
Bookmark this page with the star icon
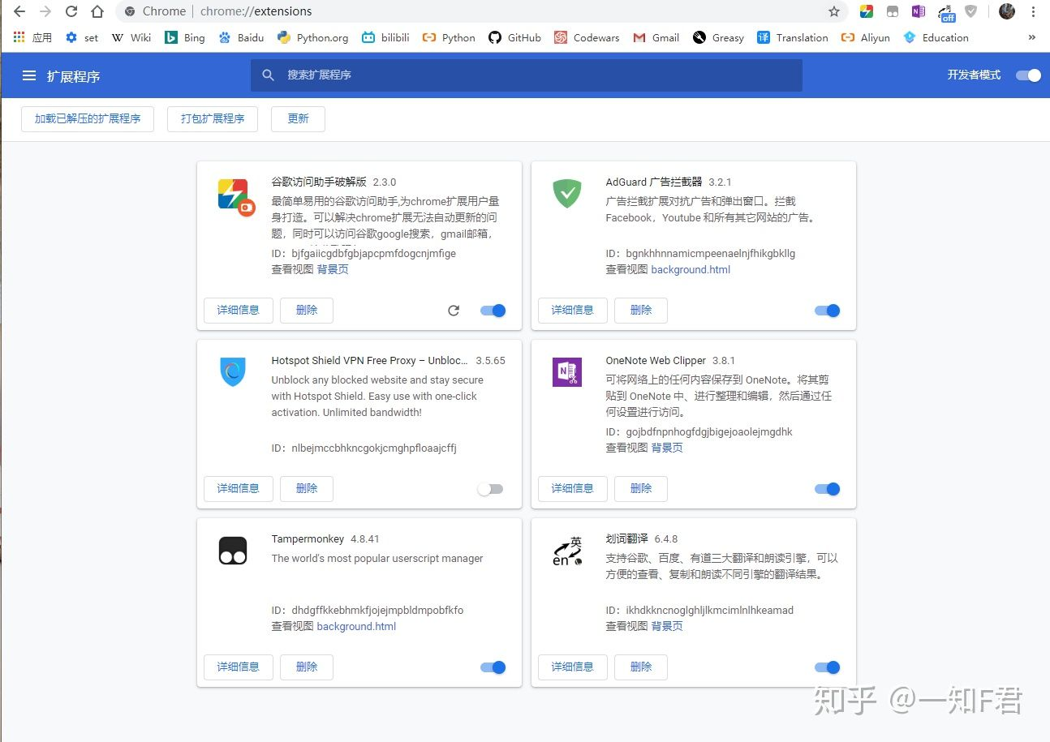[834, 11]
